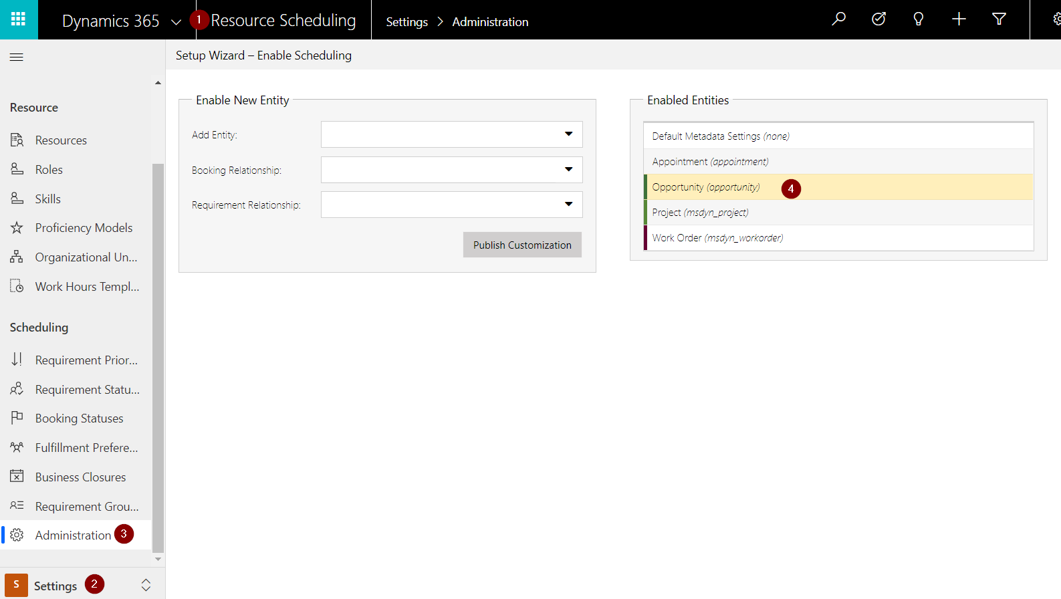
Task: Click the search magnifier icon
Action: point(838,19)
